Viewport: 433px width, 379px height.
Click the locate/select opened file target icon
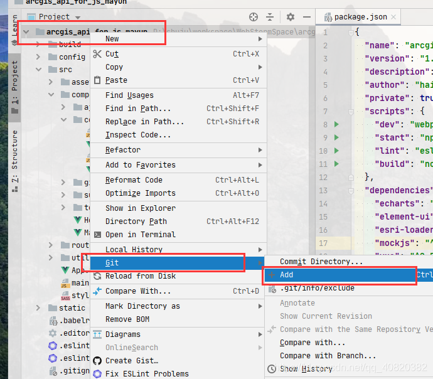pyautogui.click(x=254, y=17)
